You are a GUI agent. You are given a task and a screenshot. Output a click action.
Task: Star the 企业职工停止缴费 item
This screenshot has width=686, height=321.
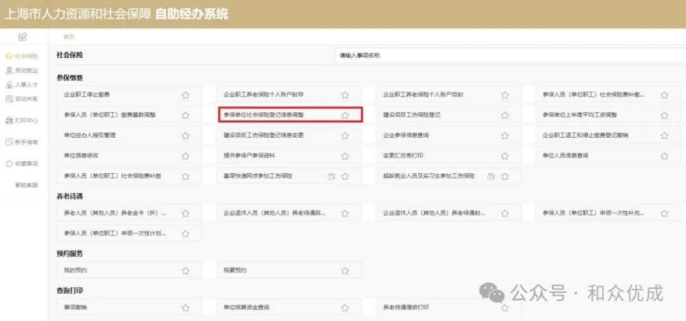[x=185, y=95]
